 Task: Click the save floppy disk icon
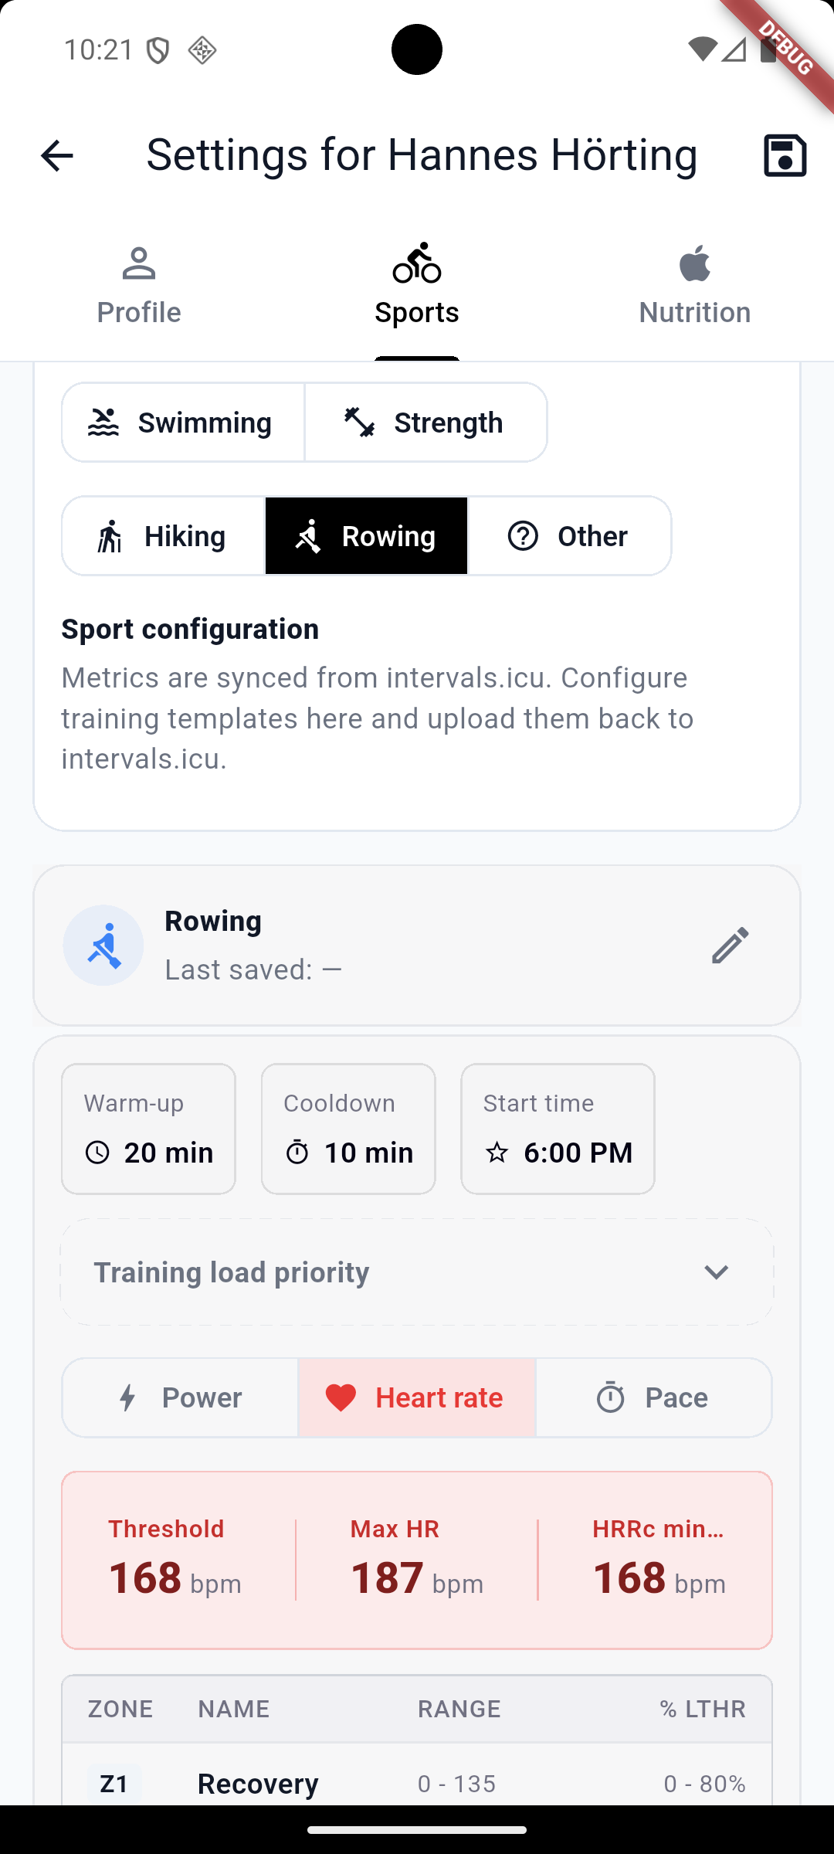(x=785, y=155)
